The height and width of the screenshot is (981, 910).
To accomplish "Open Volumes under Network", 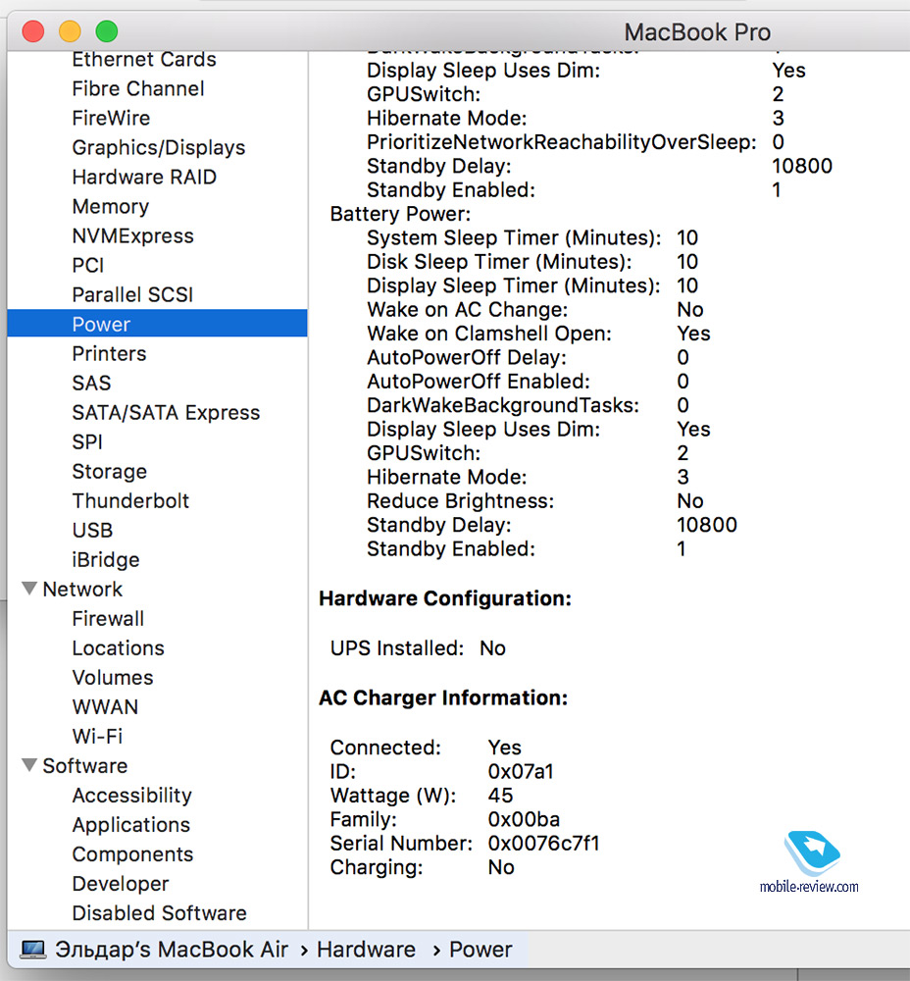I will pos(112,677).
